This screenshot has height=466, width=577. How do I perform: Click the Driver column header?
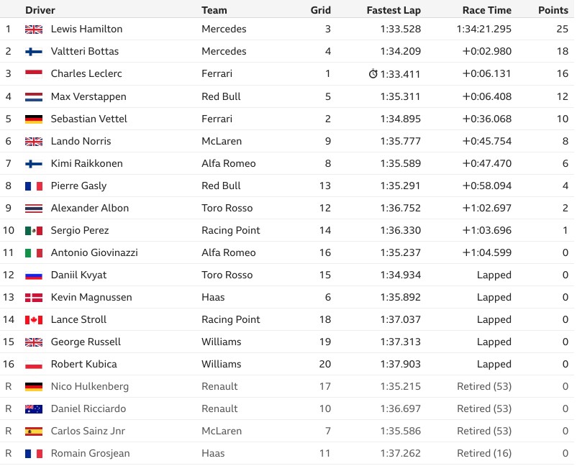coord(40,10)
